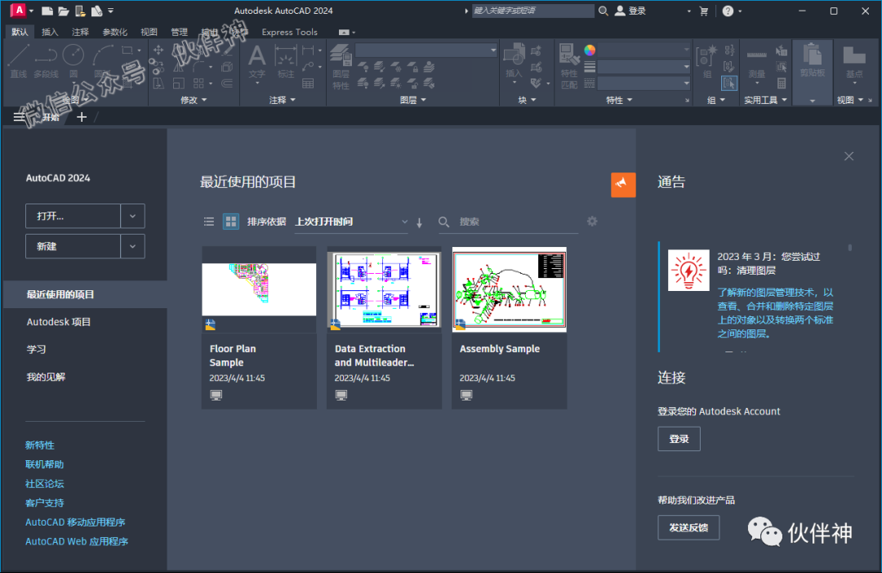The height and width of the screenshot is (573, 882).
Task: Click the recent files 搜索 input field
Action: tap(518, 222)
